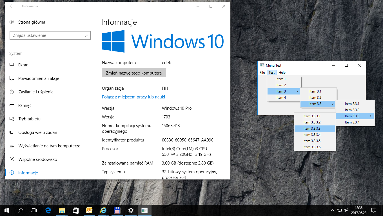Image resolution: width=383 pixels, height=216 pixels.
Task: Choose Item 1 from Test menu
Action: (x=284, y=79)
